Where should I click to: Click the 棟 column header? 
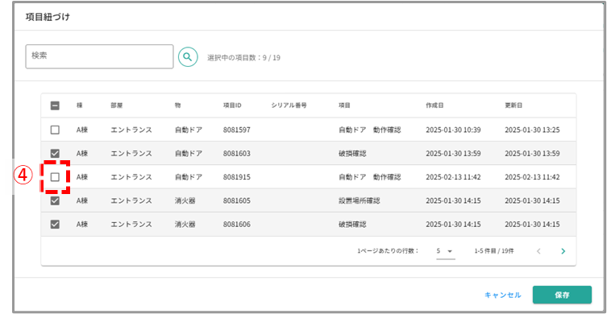(x=79, y=105)
